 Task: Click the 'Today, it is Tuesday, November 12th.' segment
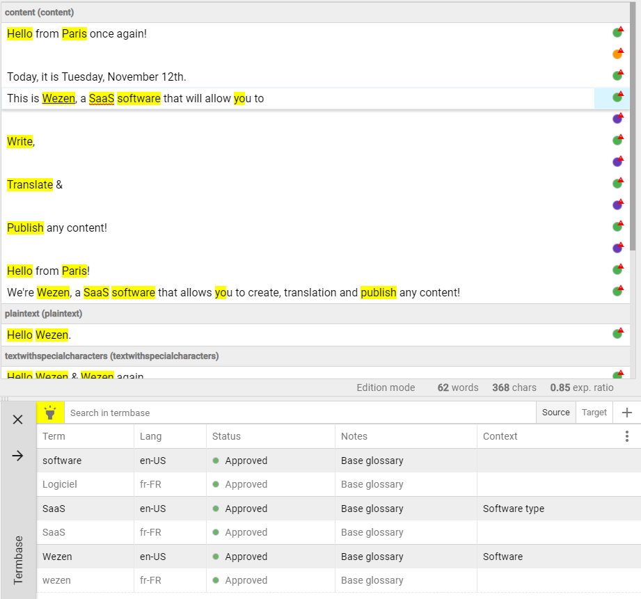pyautogui.click(x=97, y=77)
